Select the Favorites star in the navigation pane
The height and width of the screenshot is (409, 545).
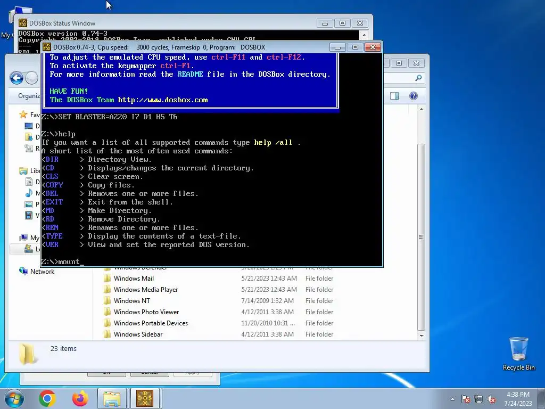click(x=23, y=114)
